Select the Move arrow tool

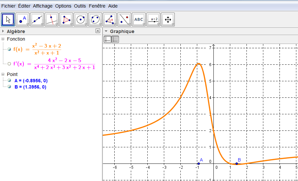click(8, 19)
